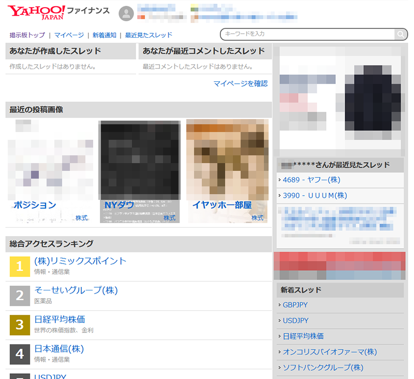Click the 総合アクセスランキング section heading
The height and width of the screenshot is (379, 414).
click(x=51, y=244)
